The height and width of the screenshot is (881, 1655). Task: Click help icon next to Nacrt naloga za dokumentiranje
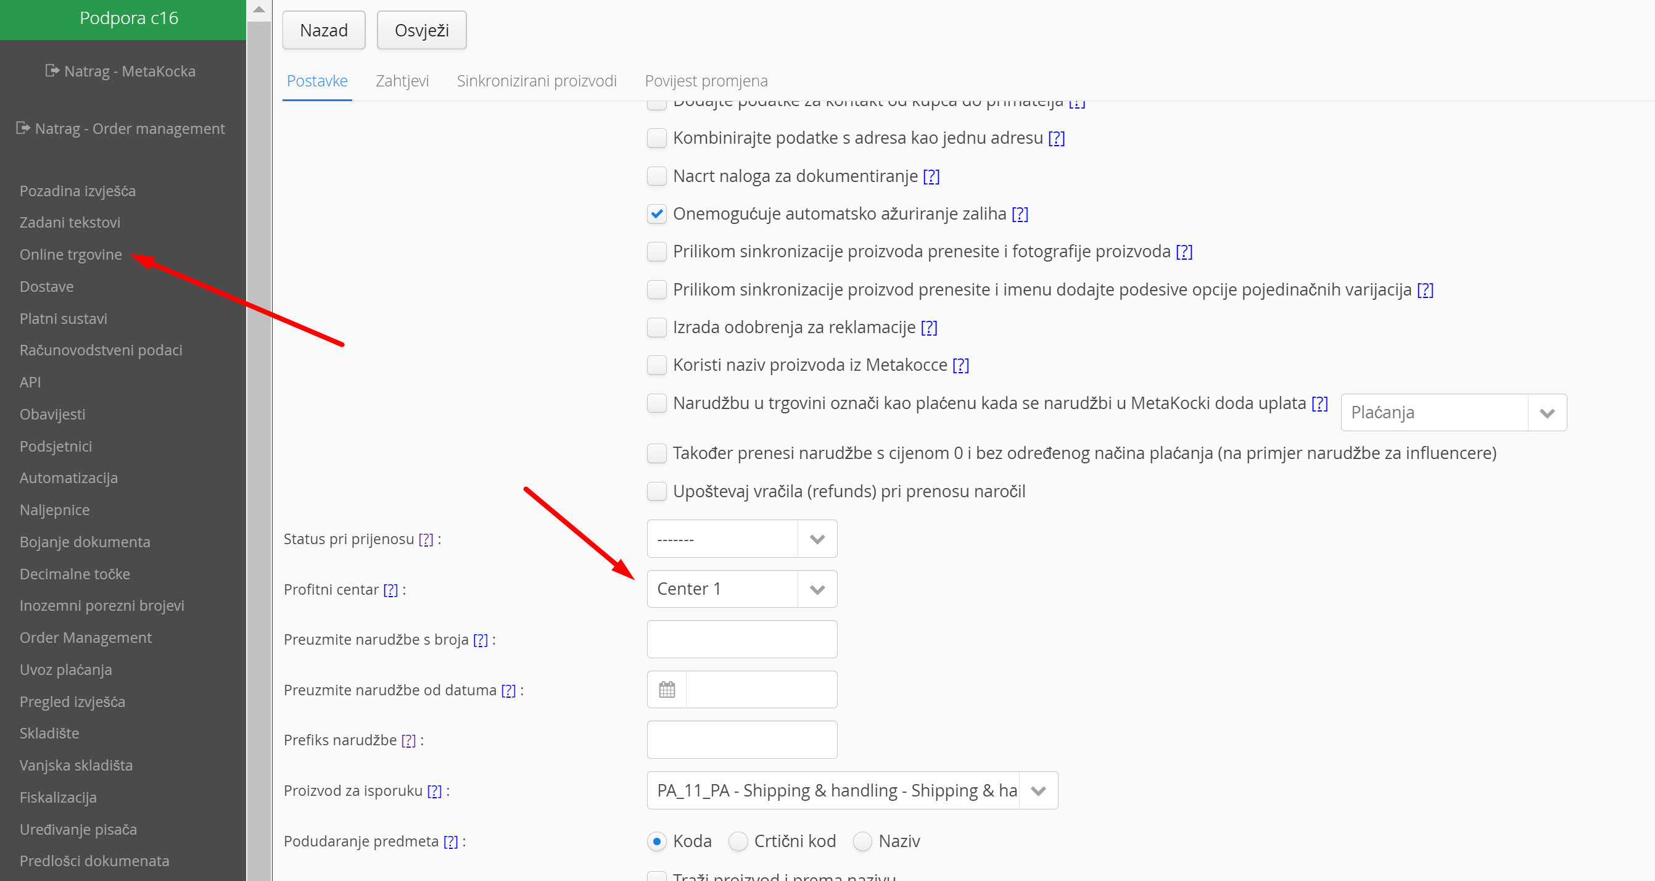[931, 176]
